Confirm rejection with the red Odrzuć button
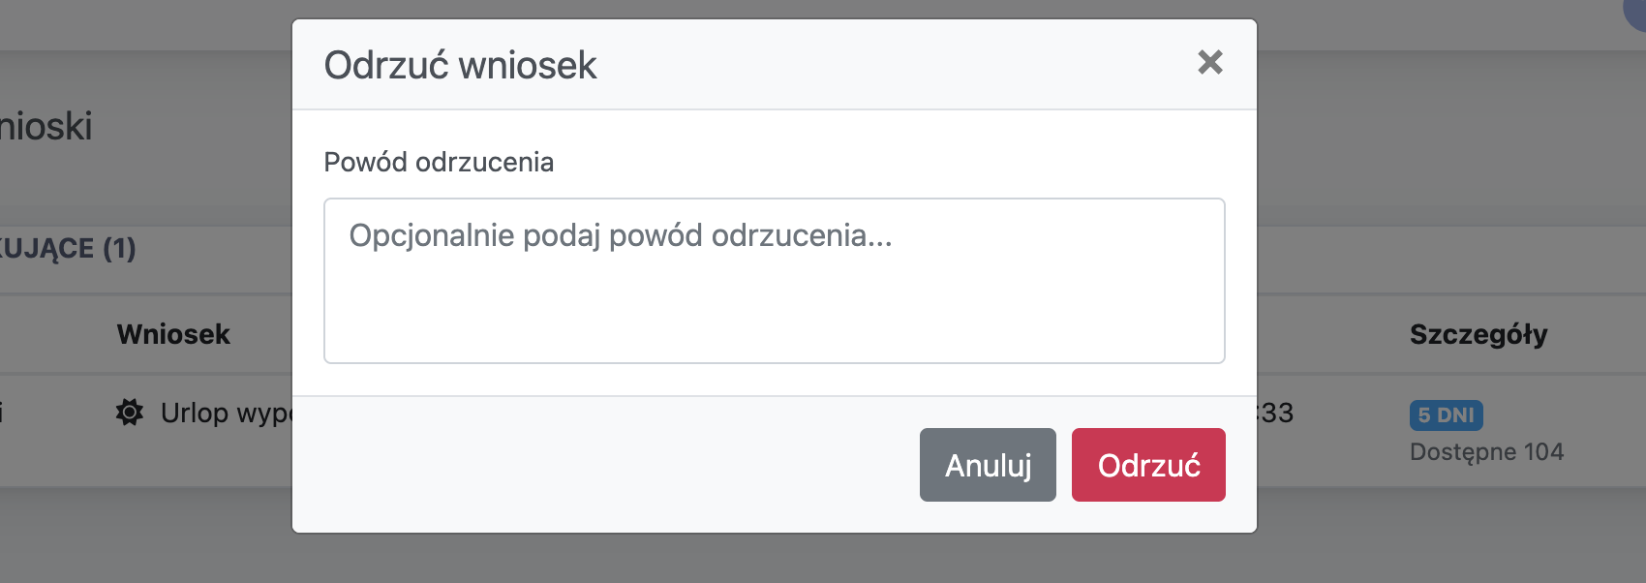 point(1148,465)
